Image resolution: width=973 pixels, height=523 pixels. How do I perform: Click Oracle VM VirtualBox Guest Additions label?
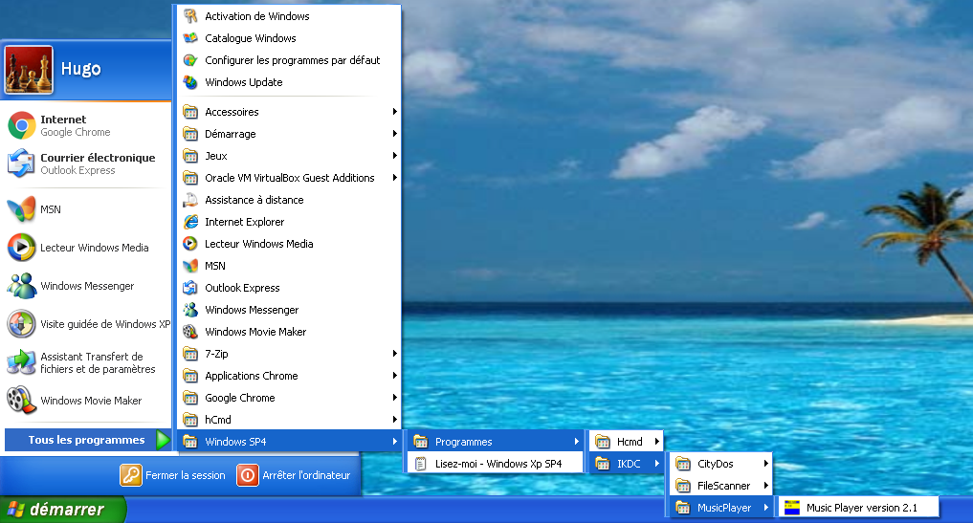tap(290, 178)
